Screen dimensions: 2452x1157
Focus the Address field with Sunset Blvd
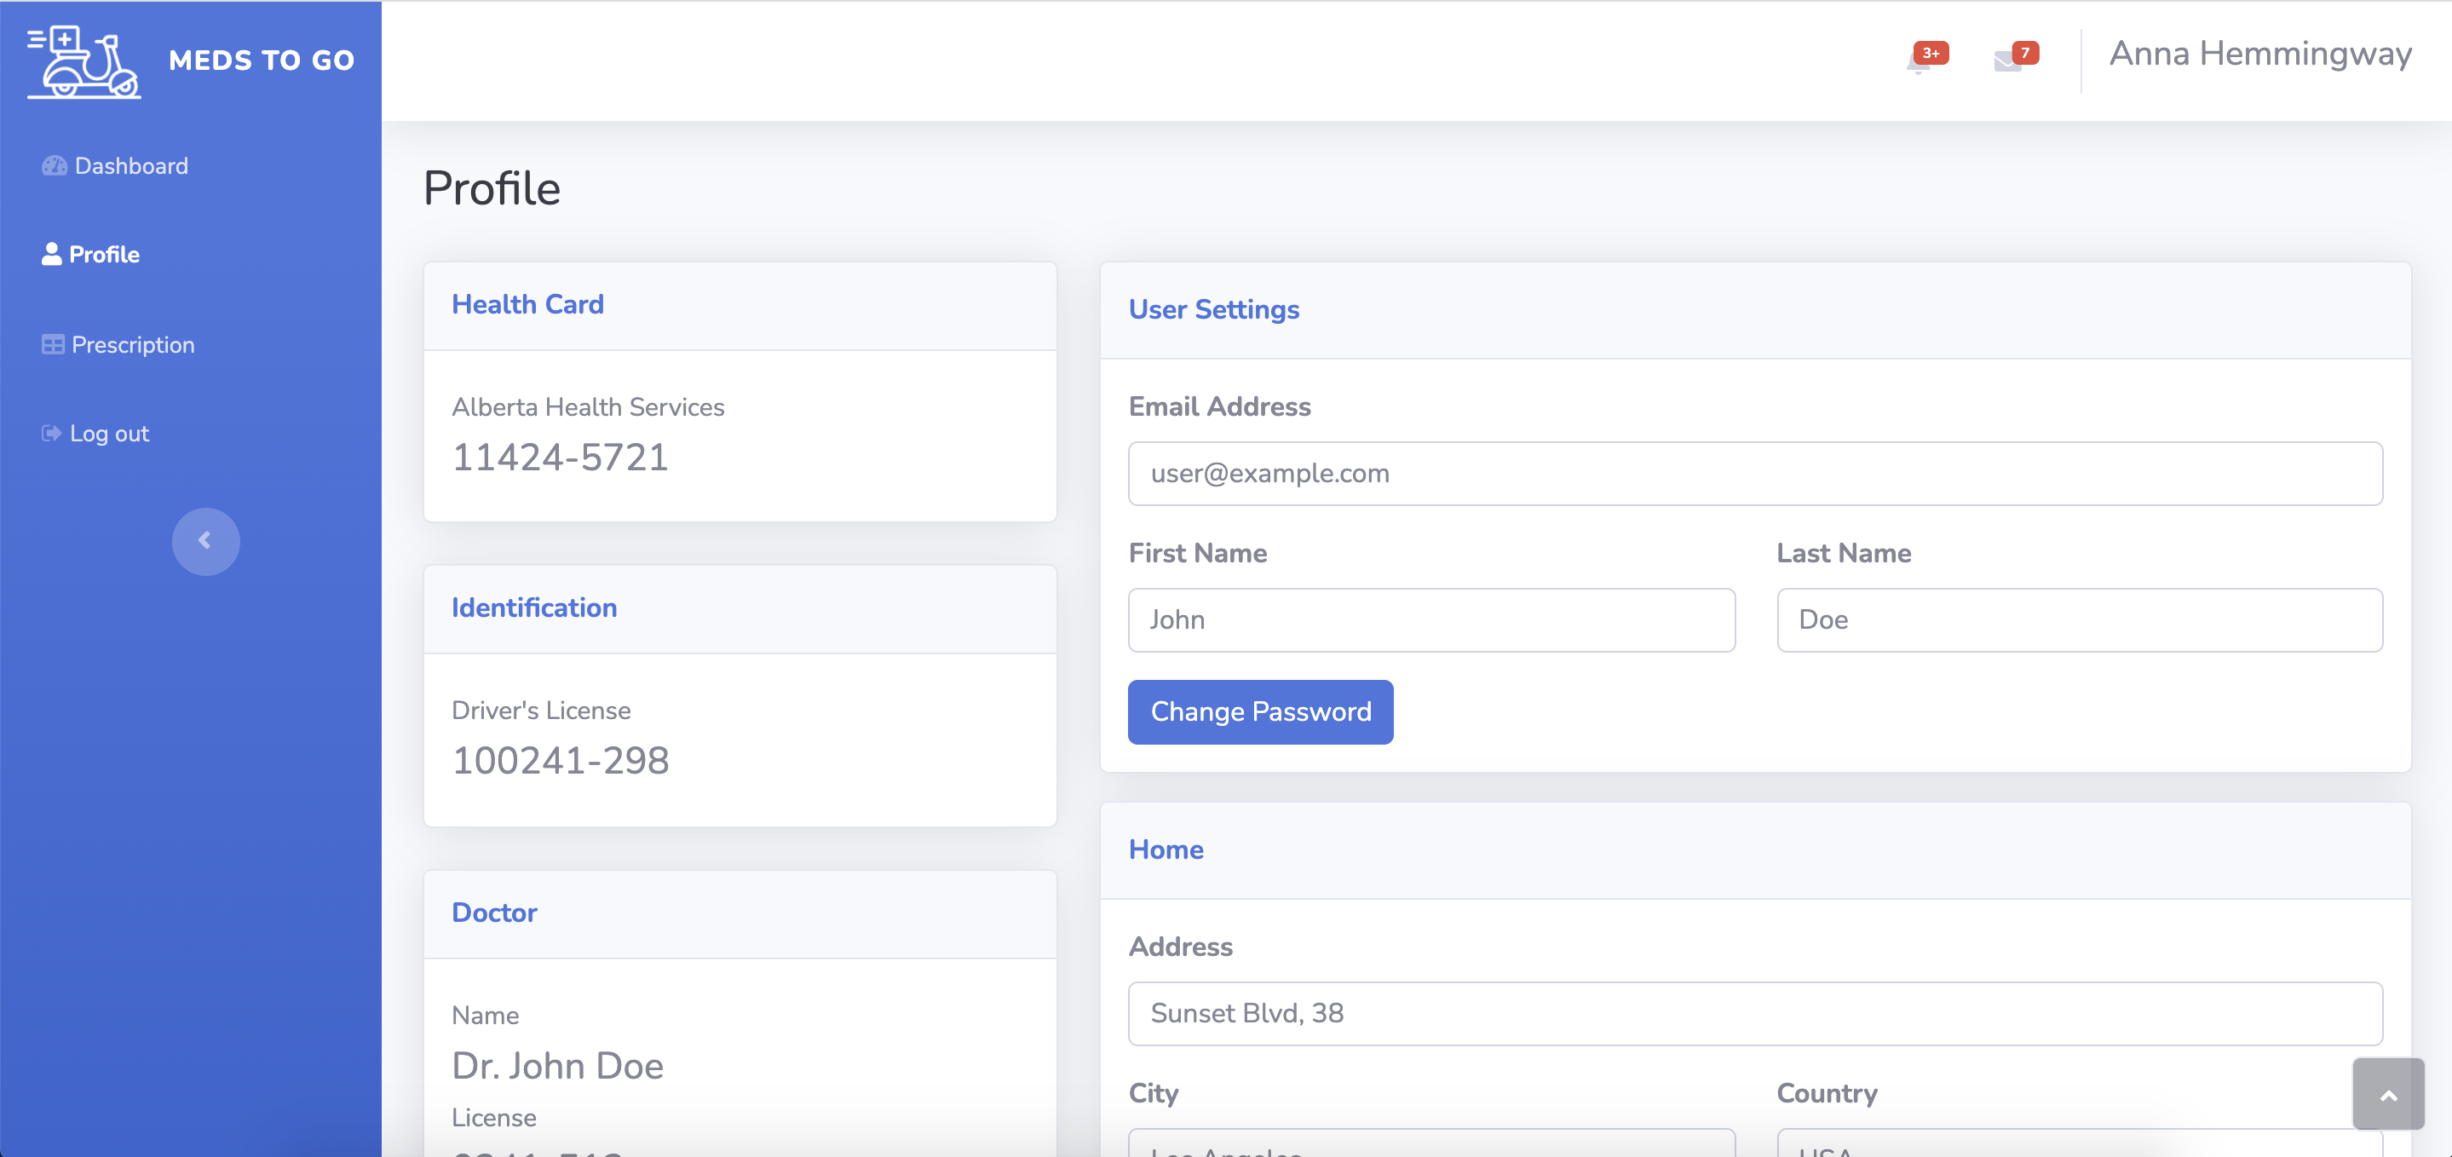tap(1754, 1013)
